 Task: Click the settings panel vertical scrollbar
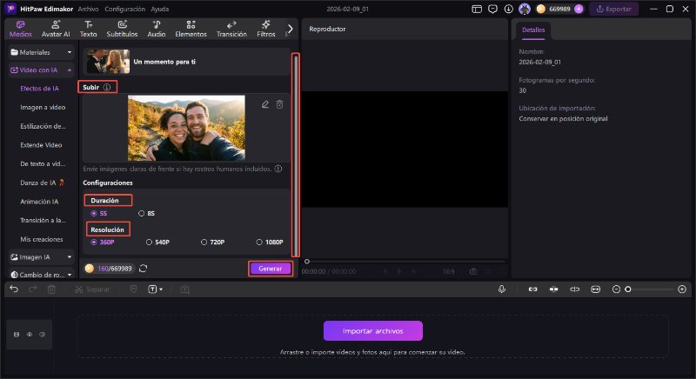pos(295,155)
